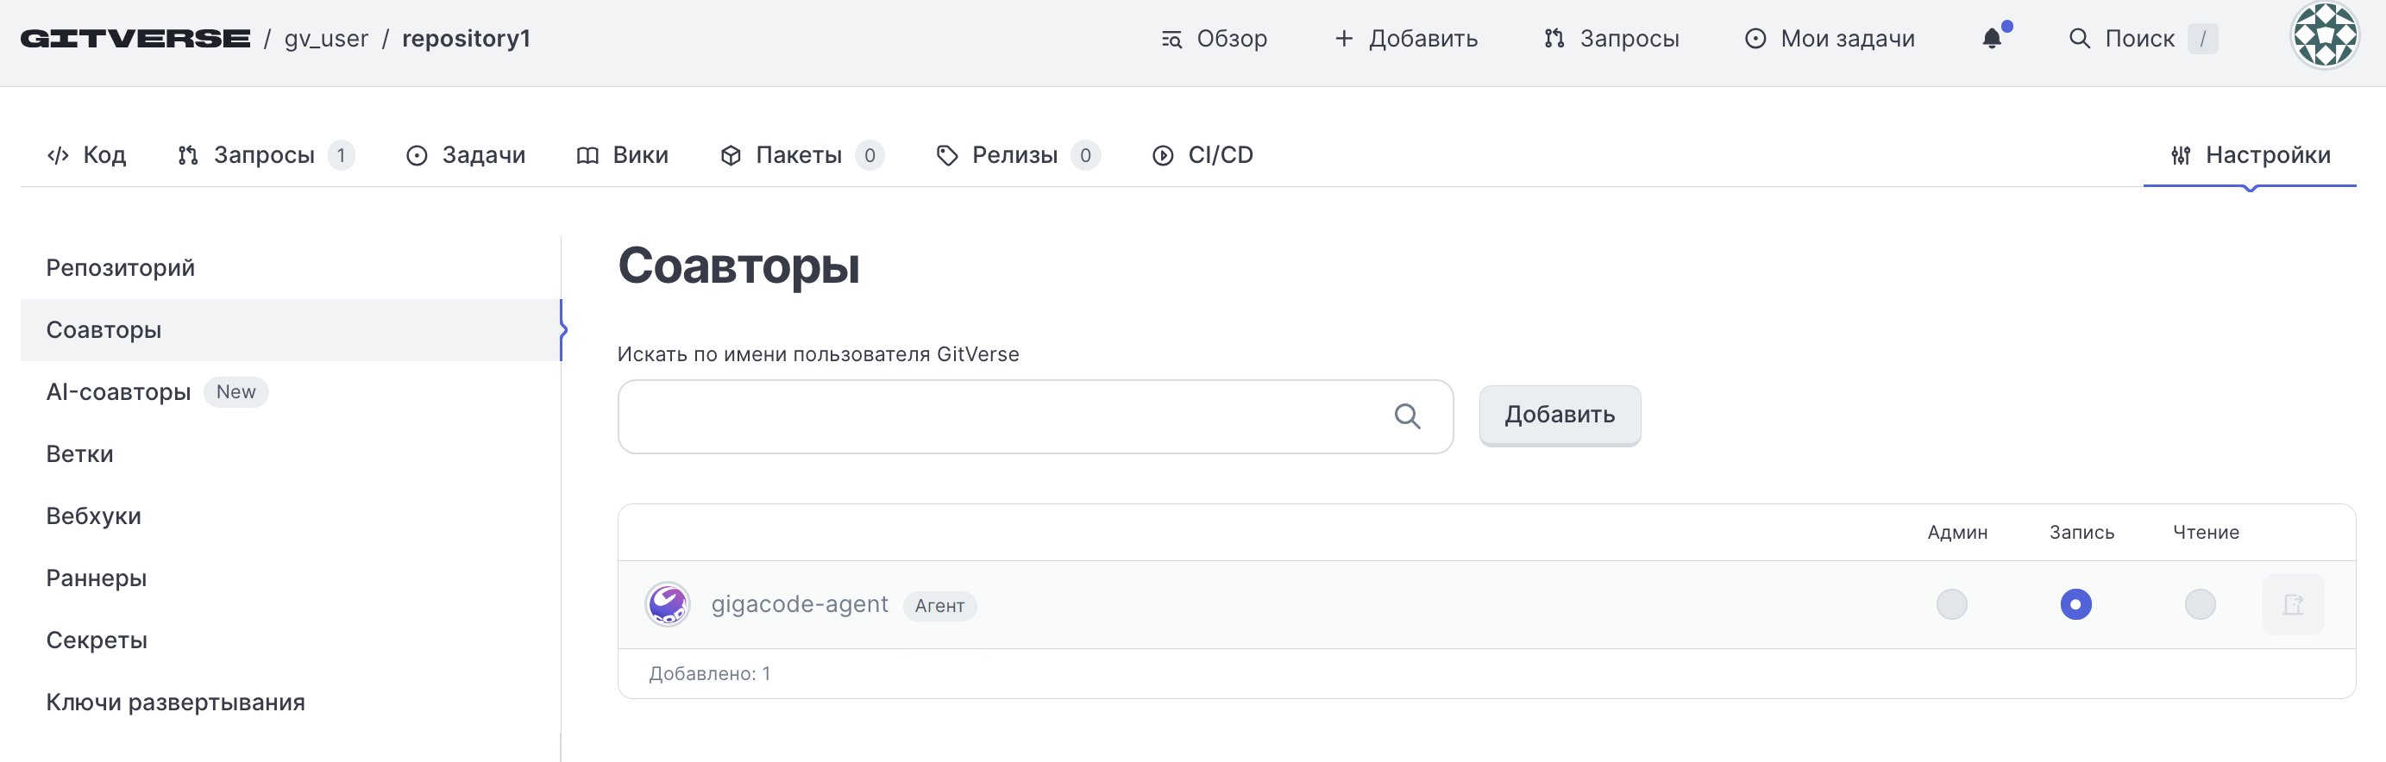Click the Добавлено: 1 counter text
2386x762 pixels.
[709, 674]
